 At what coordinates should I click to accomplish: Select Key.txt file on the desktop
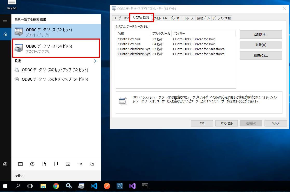[x=12, y=5]
